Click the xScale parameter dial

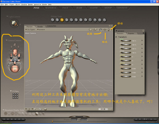tap(126, 45)
